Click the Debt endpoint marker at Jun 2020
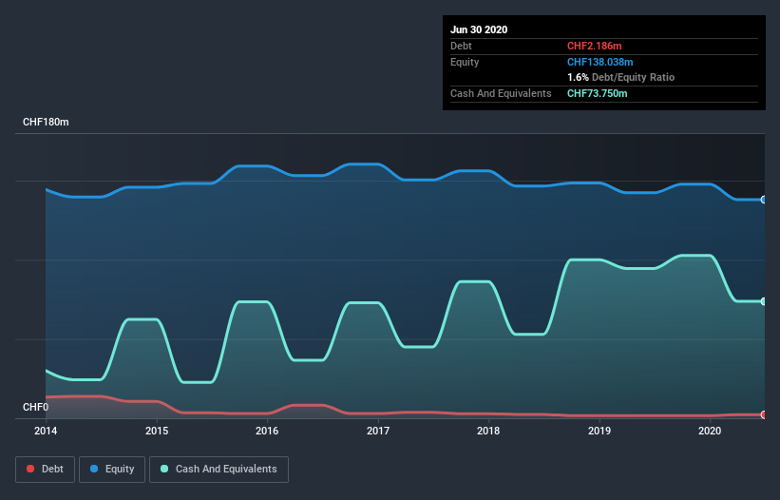 click(764, 414)
